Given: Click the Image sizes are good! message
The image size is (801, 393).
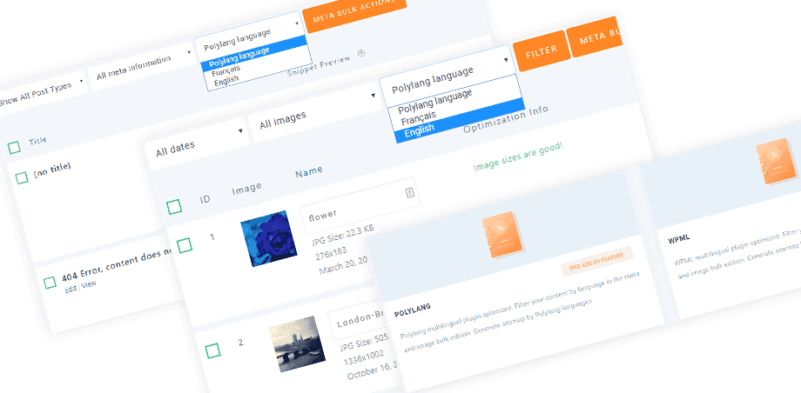Looking at the screenshot, I should tap(517, 157).
